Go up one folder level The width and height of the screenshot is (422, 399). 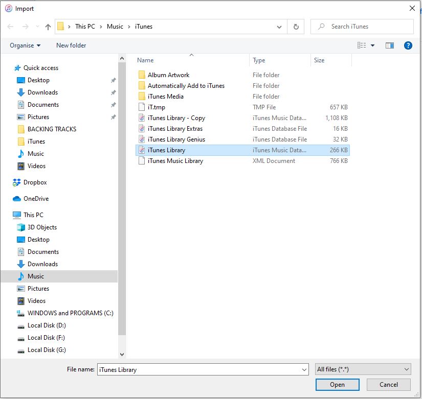48,27
